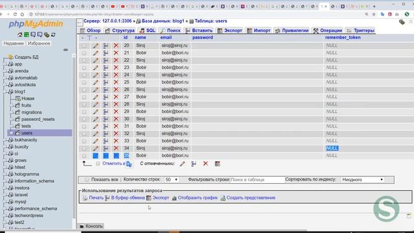Open the 'Количество строк' 50 dropdown
The height and width of the screenshot is (233, 414).
point(171,180)
